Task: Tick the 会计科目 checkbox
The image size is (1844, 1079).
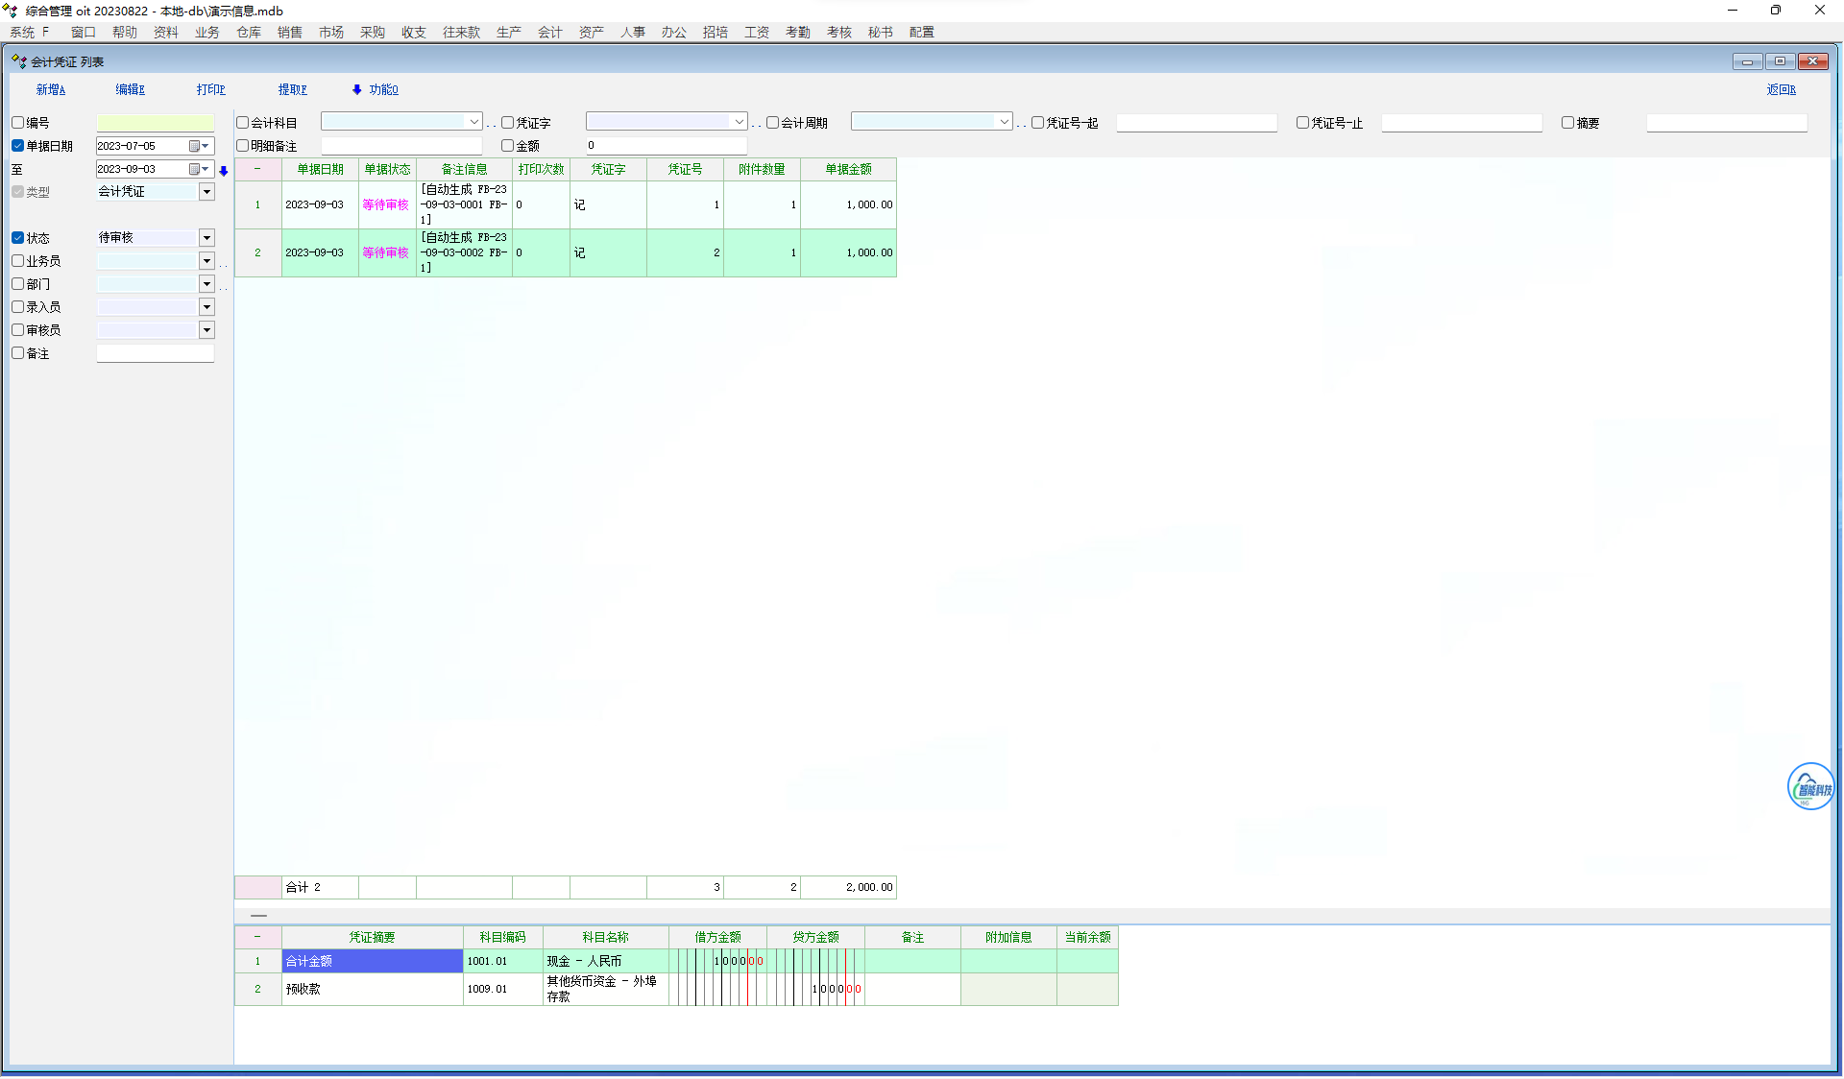Action: point(243,123)
